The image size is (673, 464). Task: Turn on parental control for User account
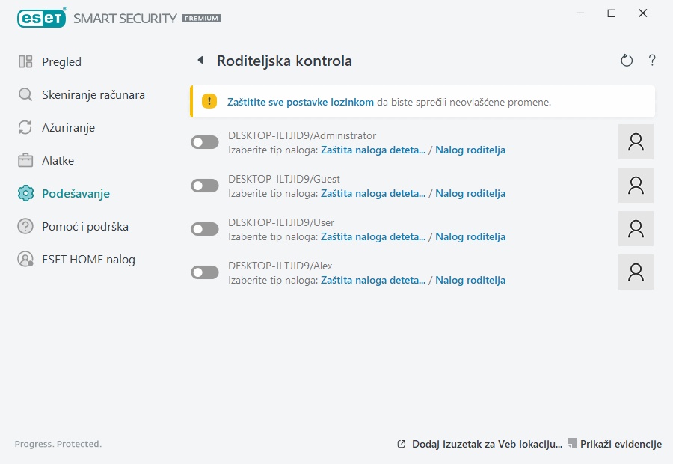(205, 229)
